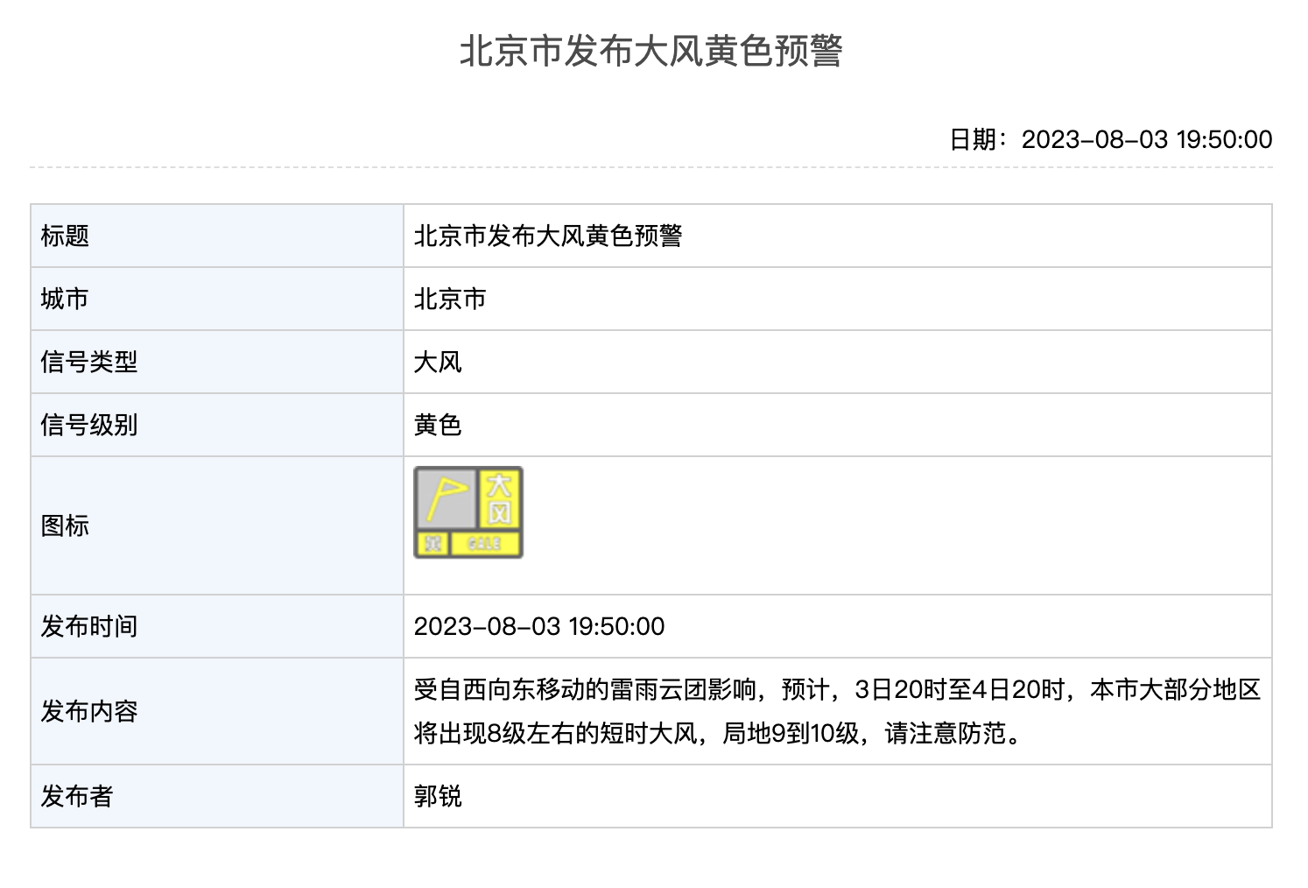Select the 信号级别 row label
Image resolution: width=1308 pixels, height=888 pixels.
click(89, 425)
